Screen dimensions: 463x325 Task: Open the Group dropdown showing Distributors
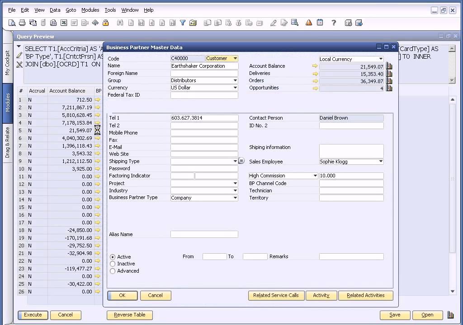[235, 80]
